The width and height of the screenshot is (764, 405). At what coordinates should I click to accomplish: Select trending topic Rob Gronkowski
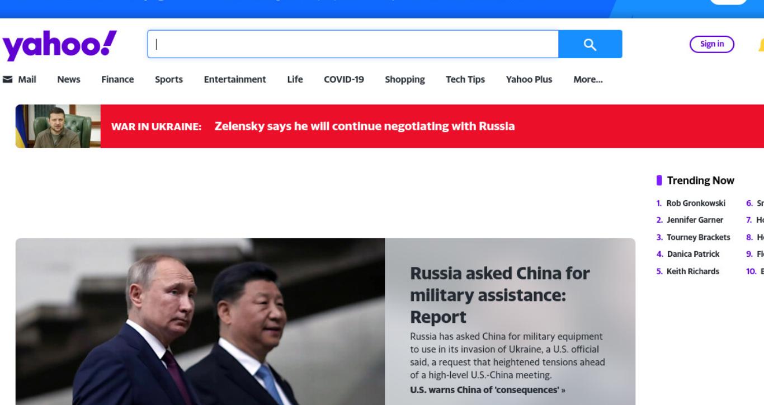click(696, 203)
